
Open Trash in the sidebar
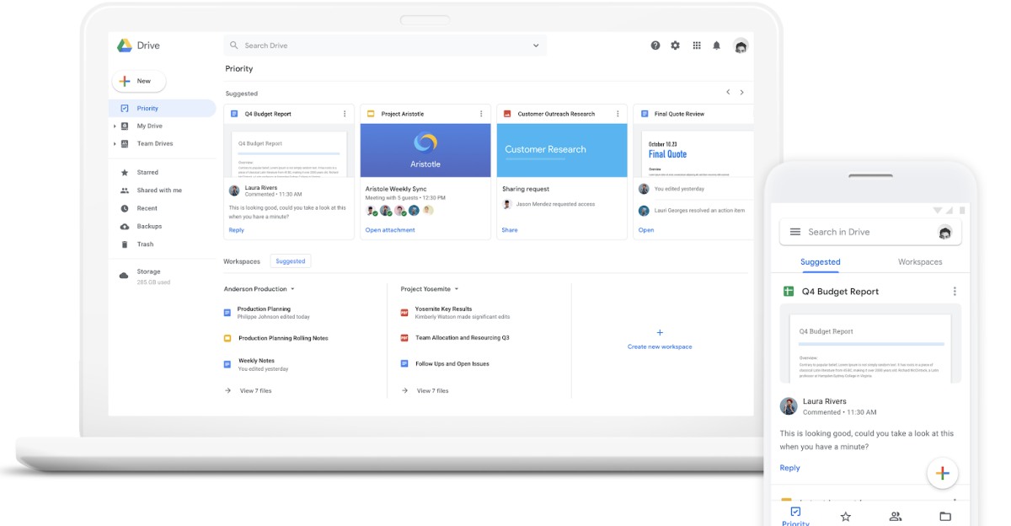pyautogui.click(x=145, y=244)
